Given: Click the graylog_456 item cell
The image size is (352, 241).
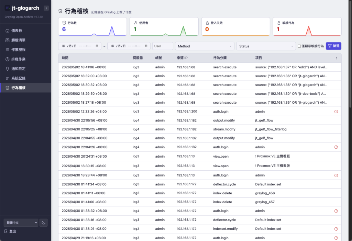Looking at the screenshot, I should pos(265,193).
